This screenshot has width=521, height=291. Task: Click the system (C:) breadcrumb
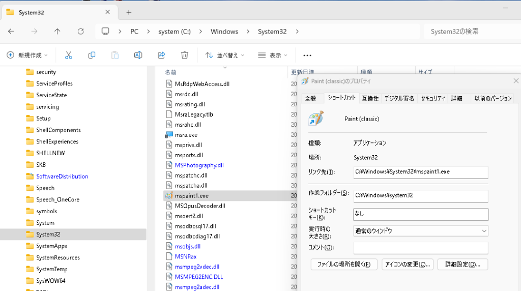[x=175, y=31]
